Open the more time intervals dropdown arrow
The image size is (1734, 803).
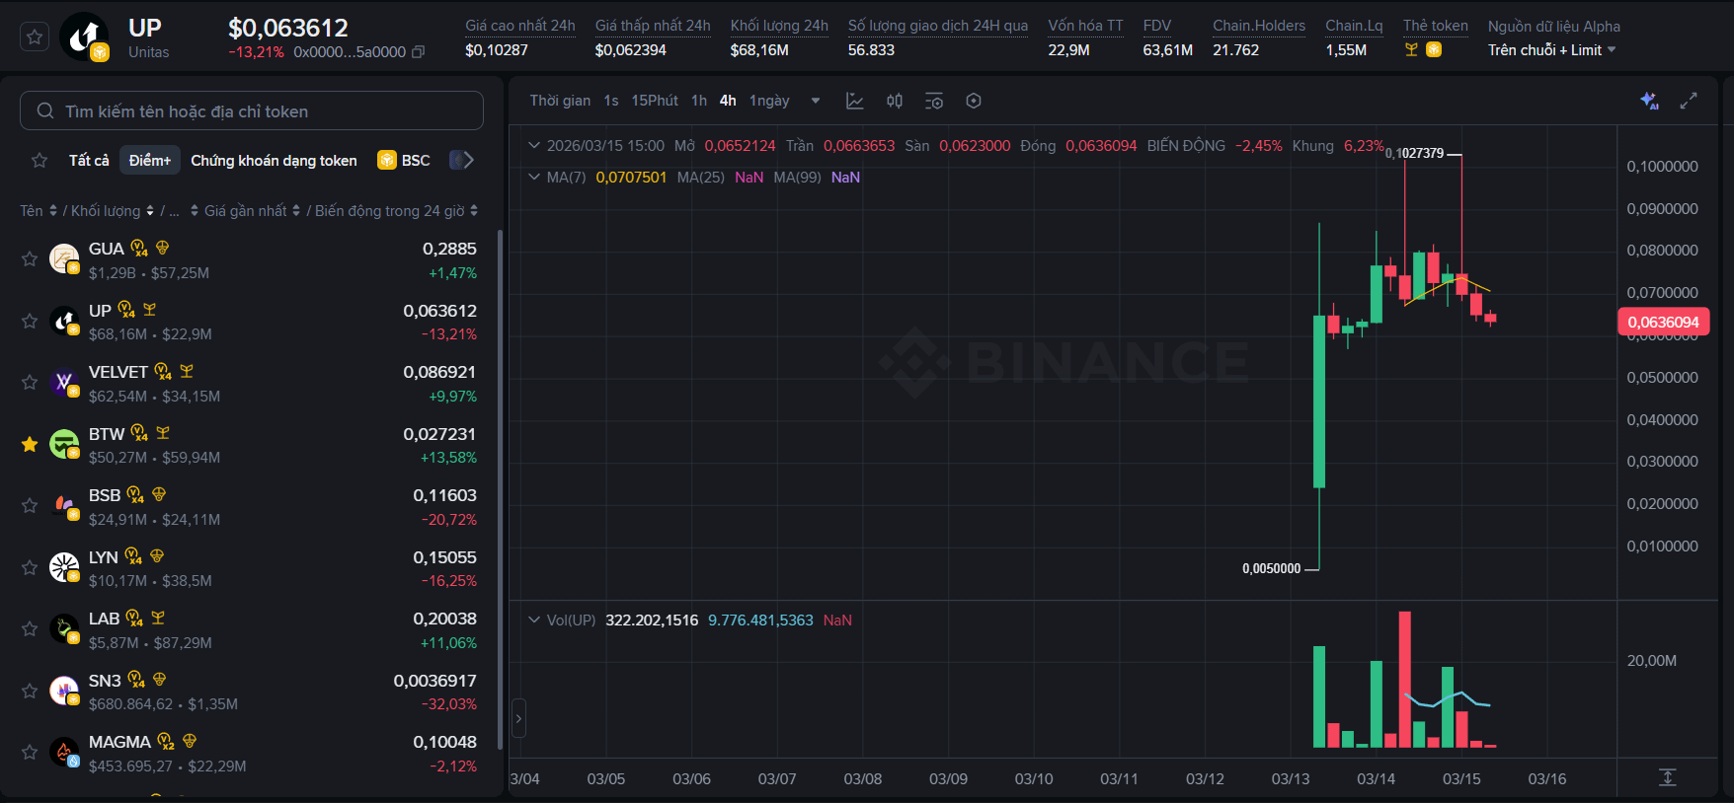tap(816, 101)
